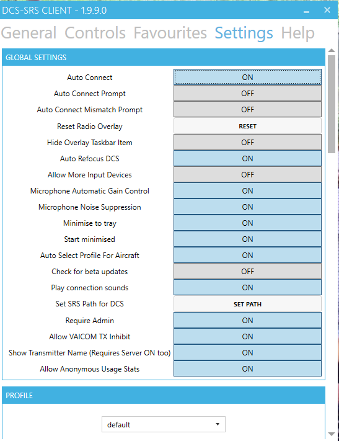
Task: Turn on Hide Overlay Taskbar Item
Action: 247,142
